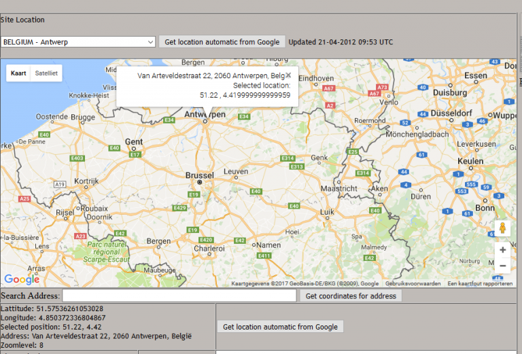The image size is (522, 354).
Task: Zoom in the map with plus icon
Action: tap(503, 250)
